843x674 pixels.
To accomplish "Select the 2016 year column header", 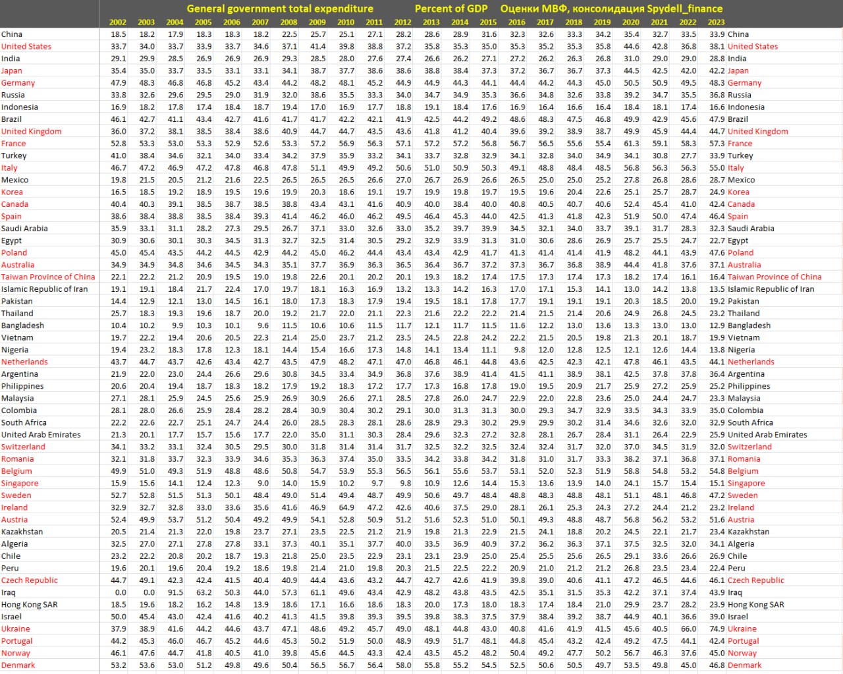I will tap(517, 22).
